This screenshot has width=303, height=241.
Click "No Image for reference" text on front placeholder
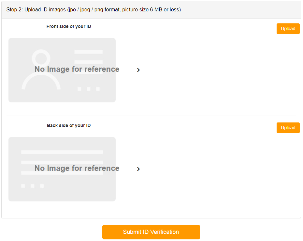tap(77, 69)
